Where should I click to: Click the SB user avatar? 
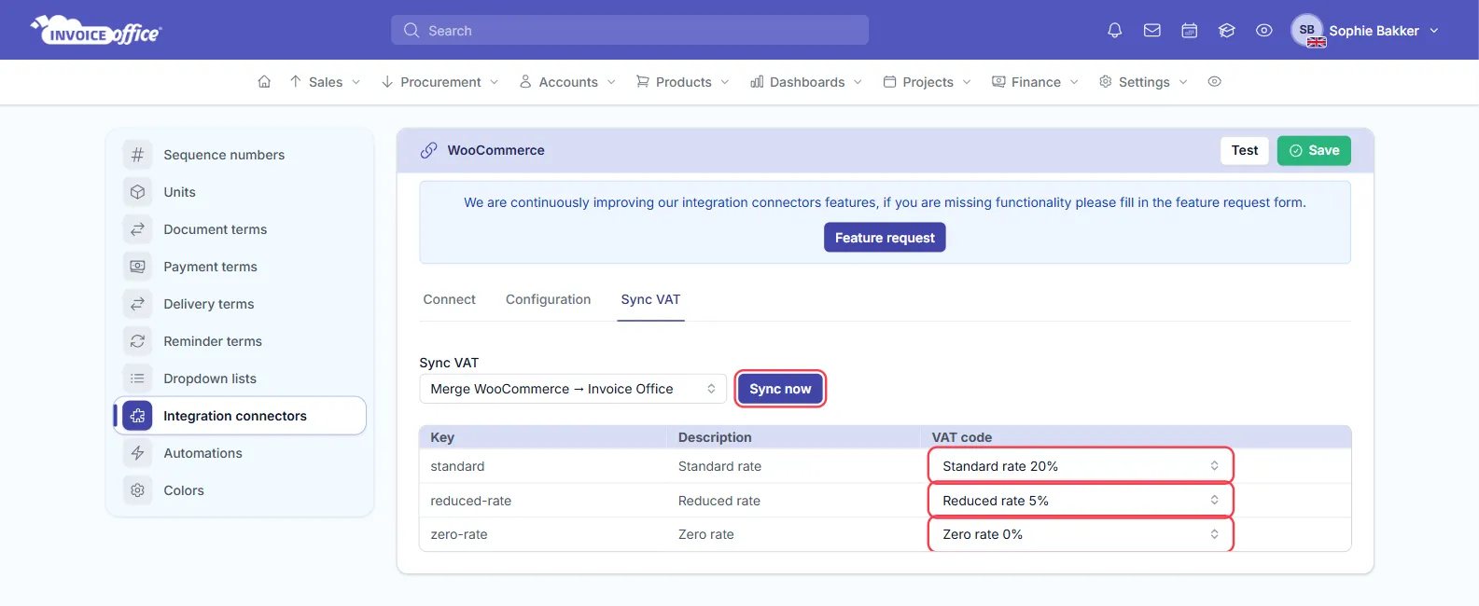coord(1307,30)
